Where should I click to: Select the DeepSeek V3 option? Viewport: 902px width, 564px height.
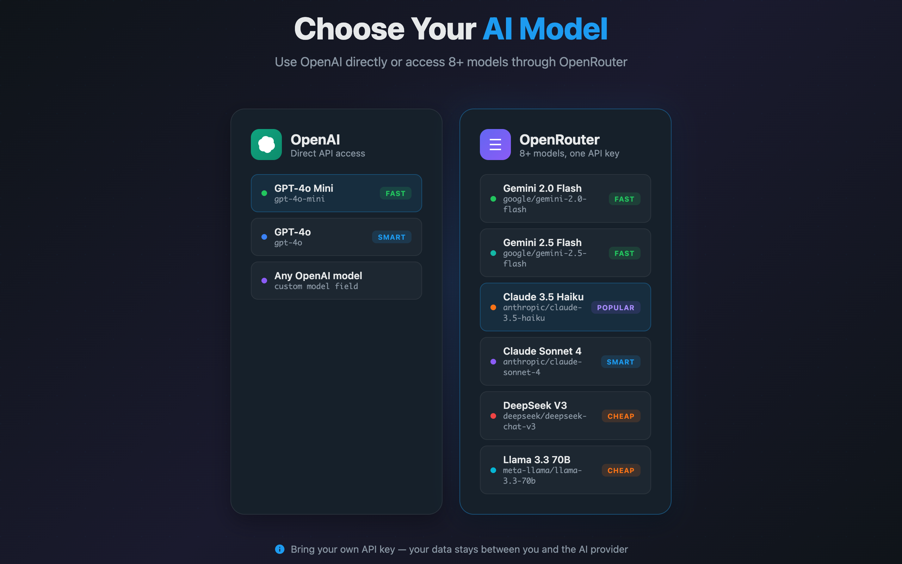click(565, 416)
